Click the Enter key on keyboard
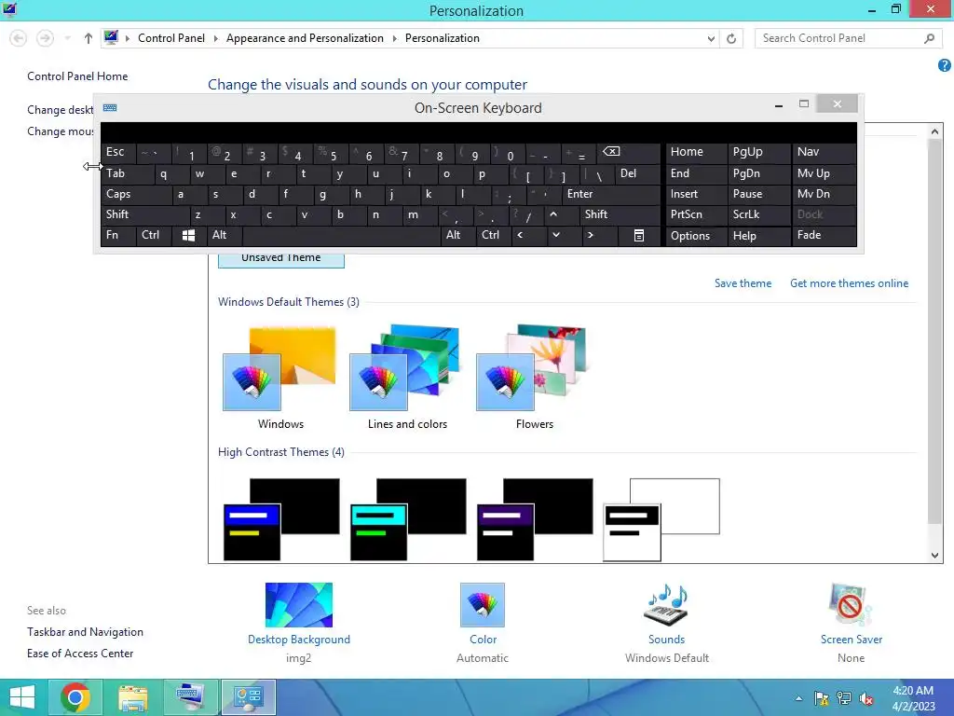The width and height of the screenshot is (954, 716). click(610, 194)
